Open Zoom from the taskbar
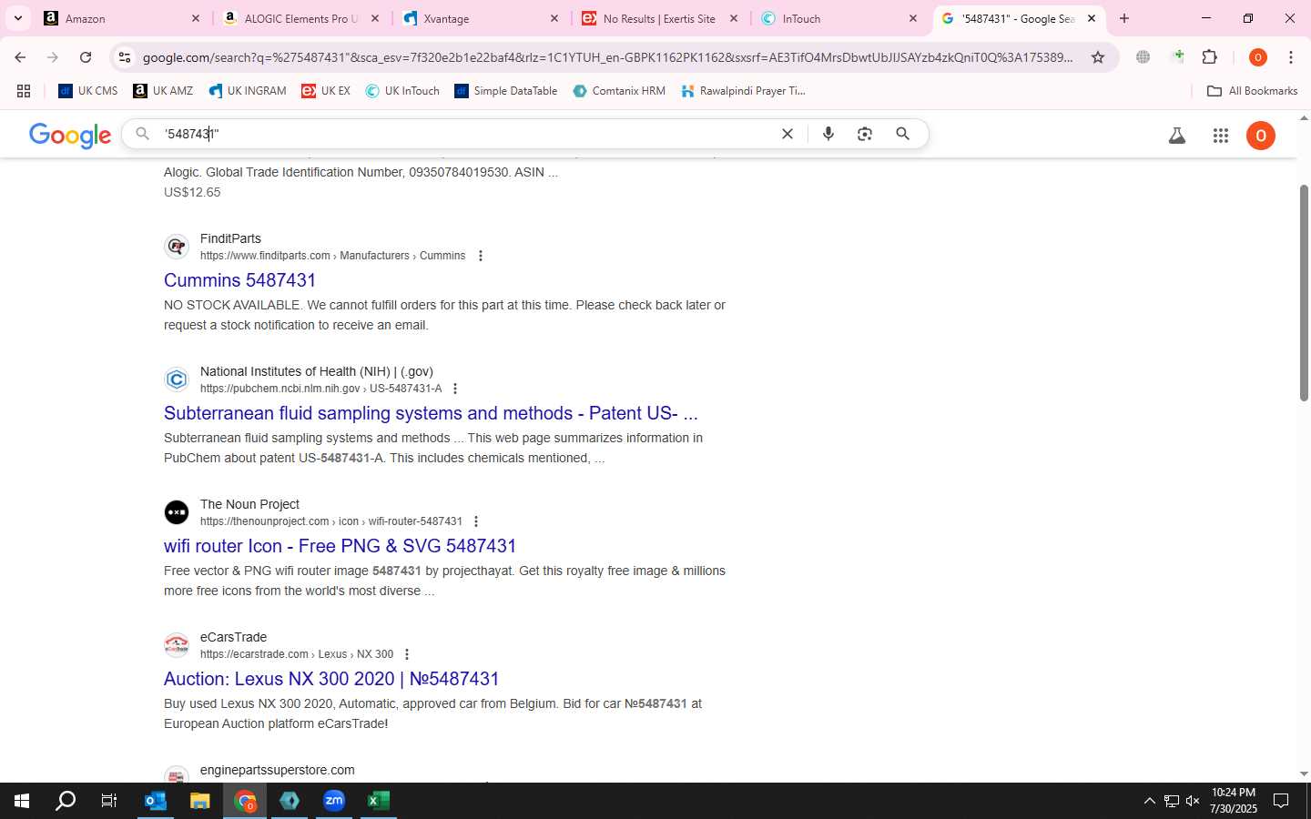 (x=334, y=801)
